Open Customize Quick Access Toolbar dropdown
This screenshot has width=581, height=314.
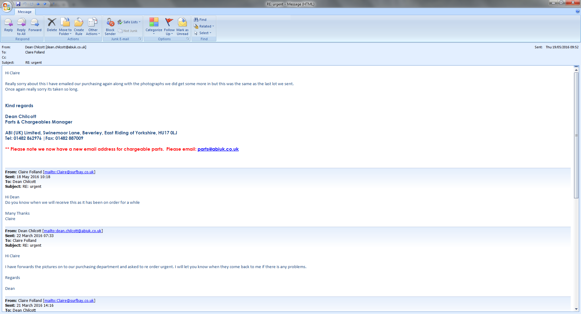click(x=54, y=4)
